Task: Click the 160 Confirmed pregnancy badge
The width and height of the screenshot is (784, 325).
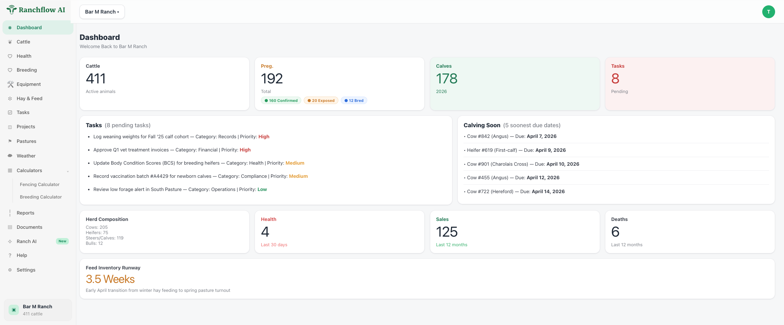Action: [281, 100]
